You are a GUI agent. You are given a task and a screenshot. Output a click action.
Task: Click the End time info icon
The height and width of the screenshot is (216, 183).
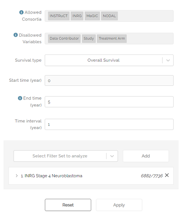pos(20,98)
